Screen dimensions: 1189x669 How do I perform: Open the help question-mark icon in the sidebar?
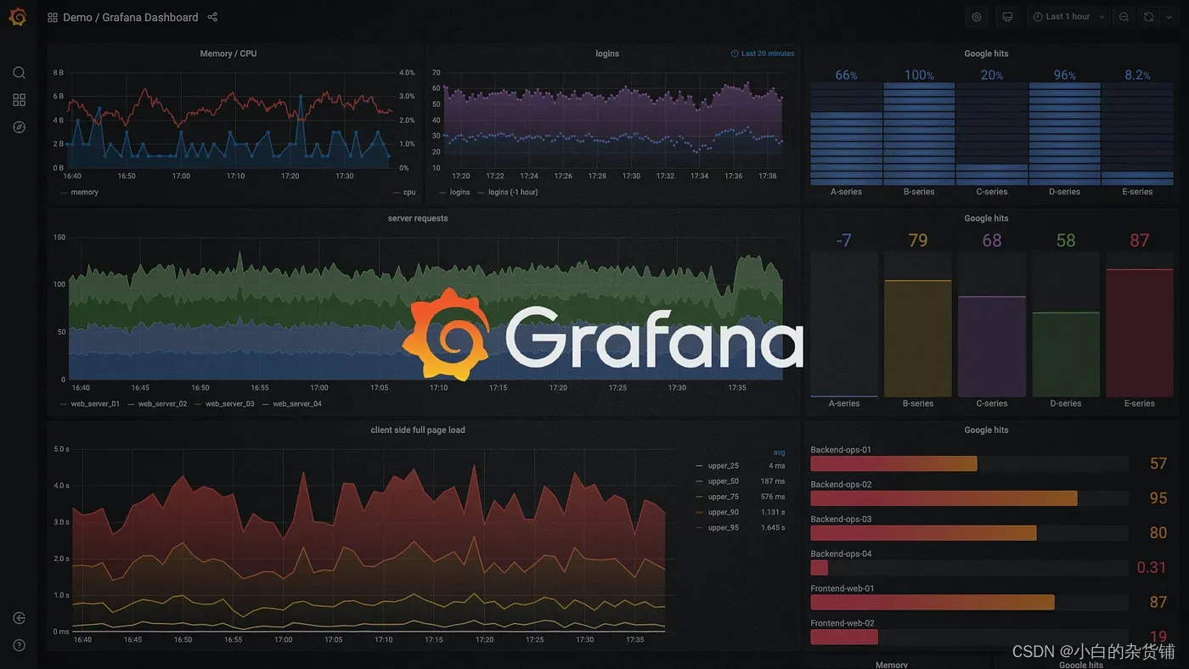[x=19, y=645]
